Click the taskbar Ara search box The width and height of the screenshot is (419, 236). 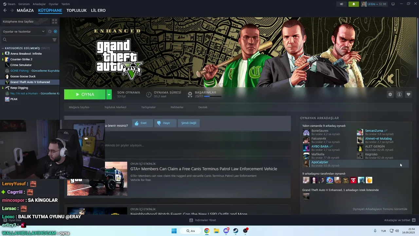pos(191,231)
